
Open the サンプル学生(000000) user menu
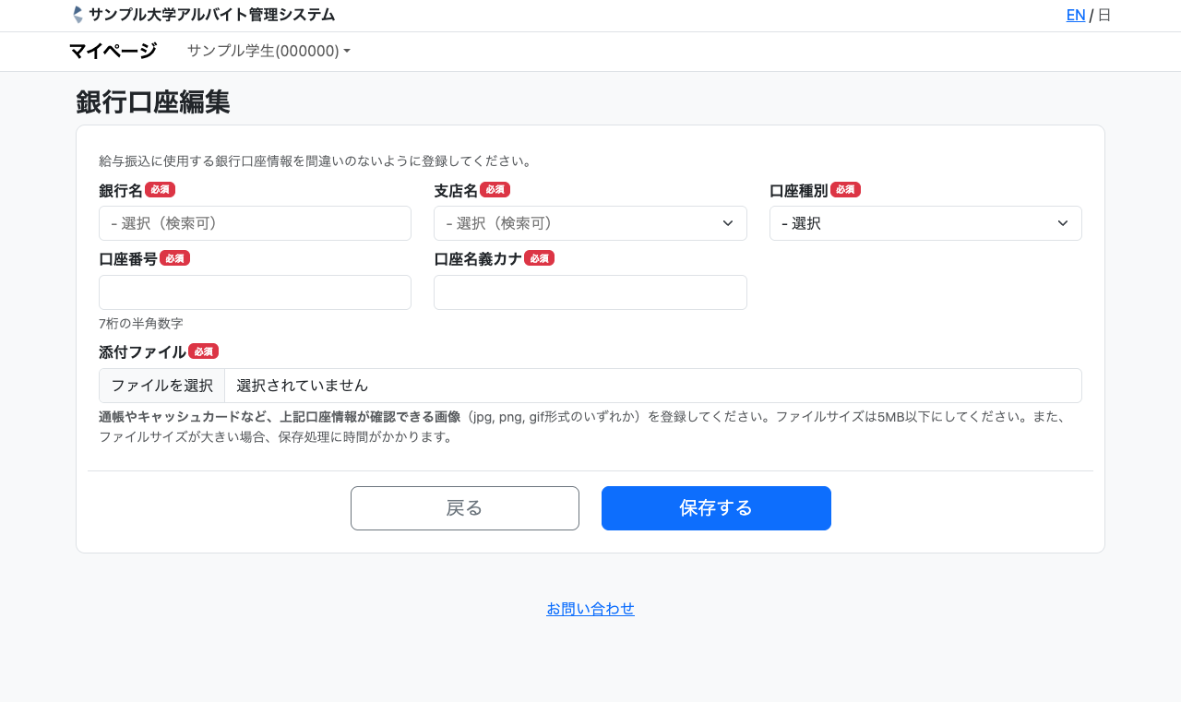click(268, 51)
